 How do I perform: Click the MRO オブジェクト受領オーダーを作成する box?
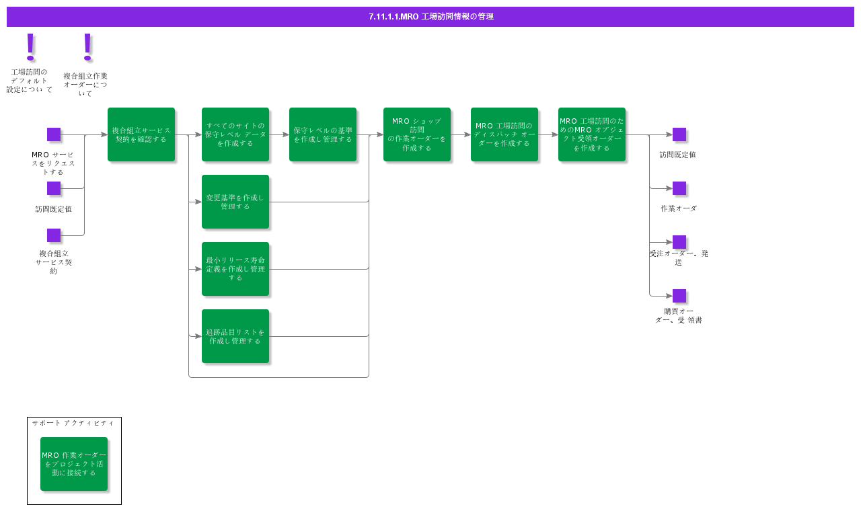tap(592, 134)
